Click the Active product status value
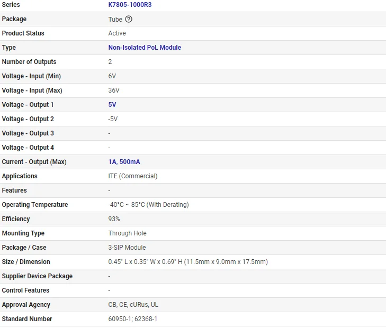Image resolution: width=386 pixels, height=328 pixels. tap(117, 33)
